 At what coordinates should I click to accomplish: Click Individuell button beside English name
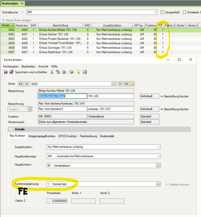[x=149, y=109]
